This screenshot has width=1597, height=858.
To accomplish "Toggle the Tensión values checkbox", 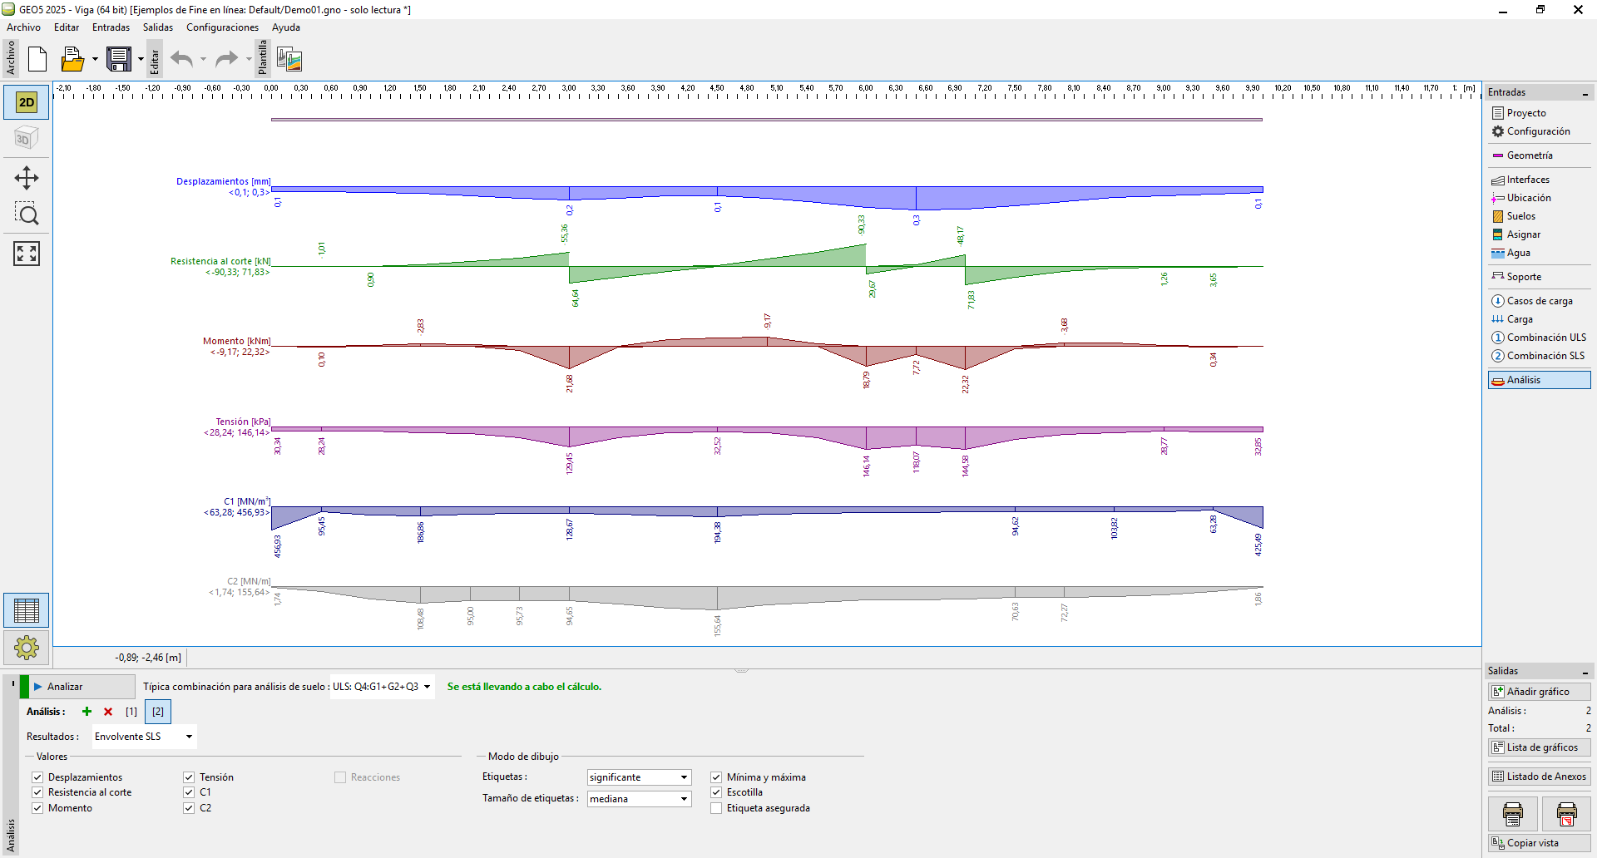I will tap(190, 777).
